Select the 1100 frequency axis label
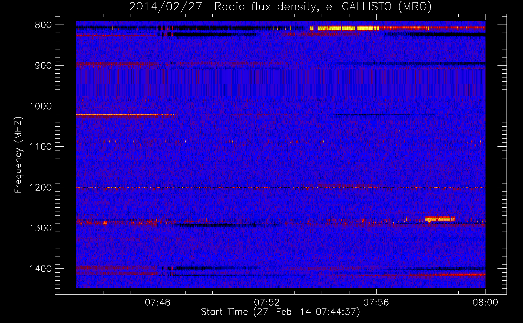Image resolution: width=523 pixels, height=323 pixels. click(40, 147)
